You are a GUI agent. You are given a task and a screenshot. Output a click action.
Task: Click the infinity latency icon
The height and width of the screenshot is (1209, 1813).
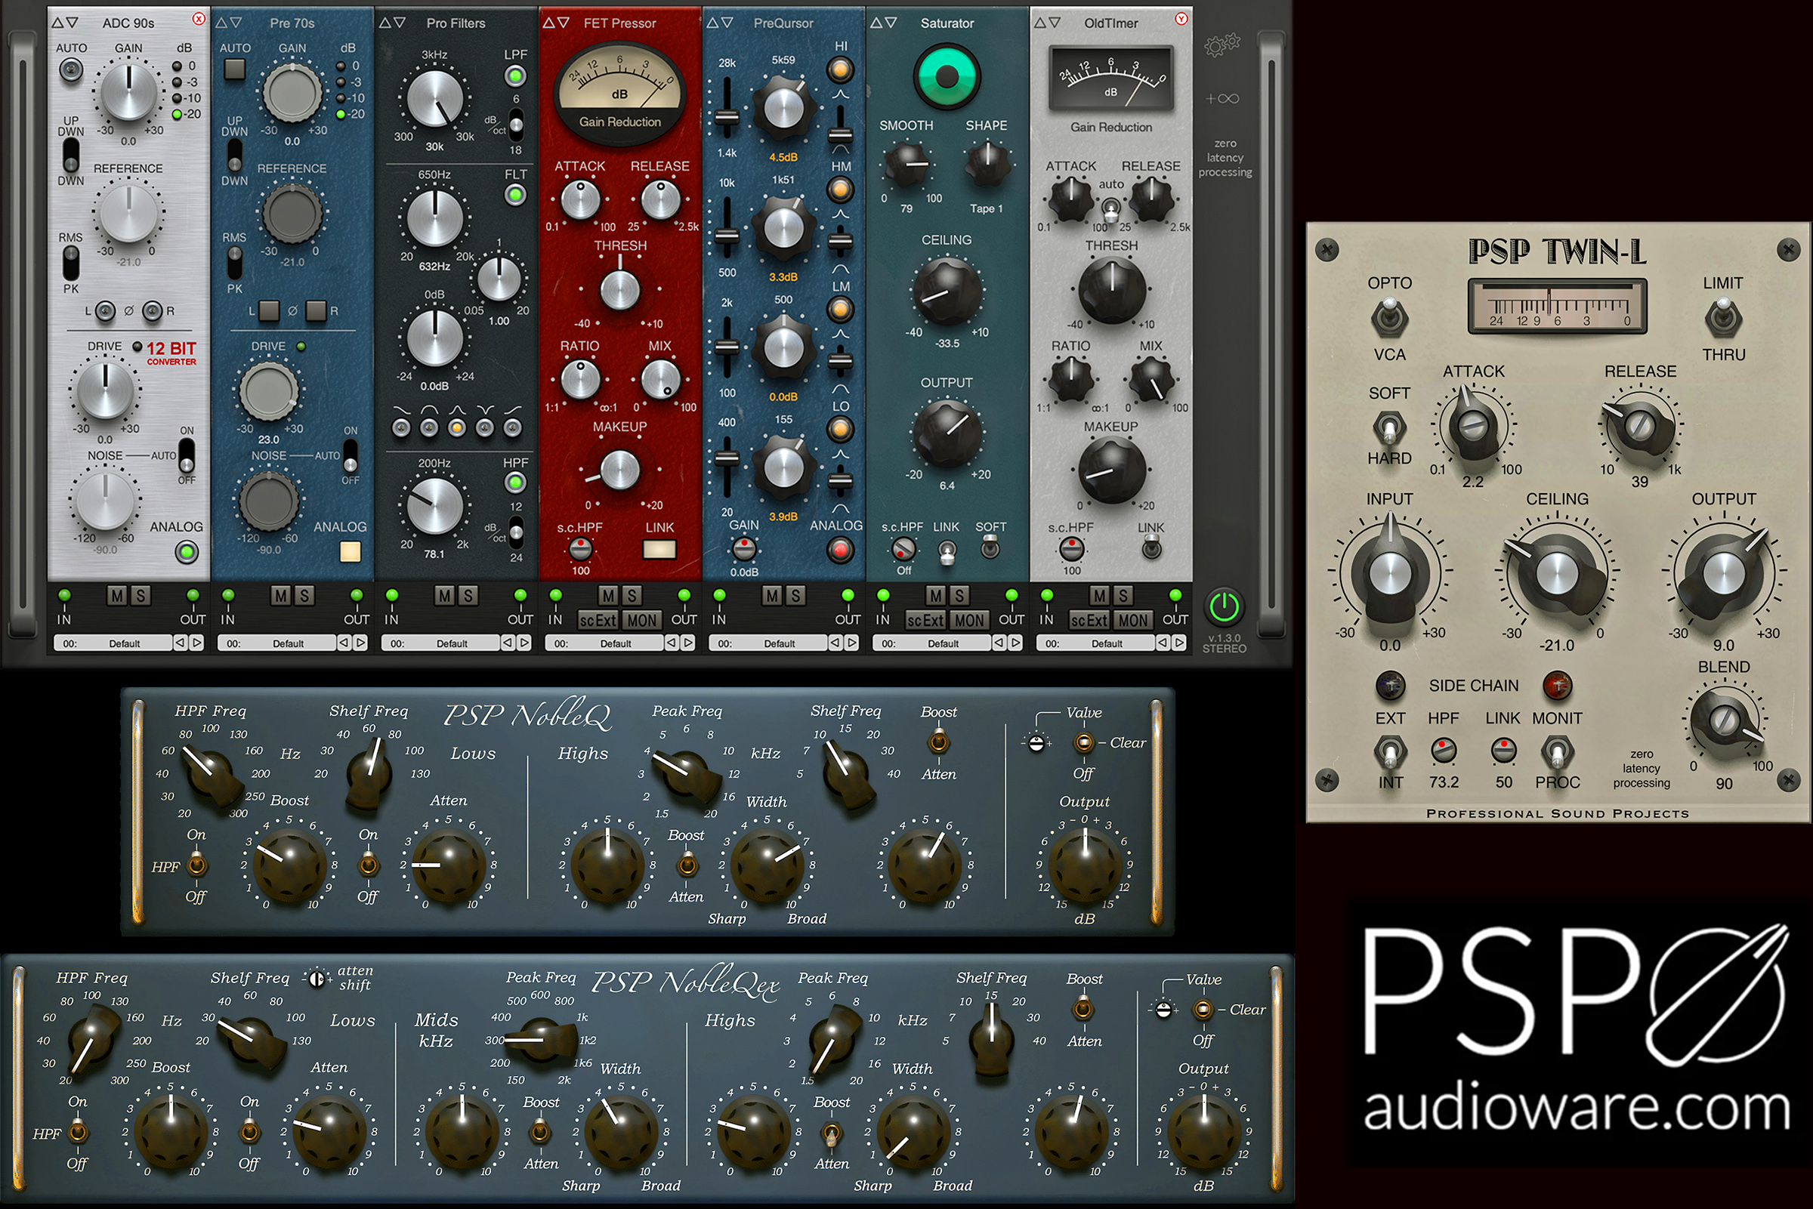[x=1222, y=99]
